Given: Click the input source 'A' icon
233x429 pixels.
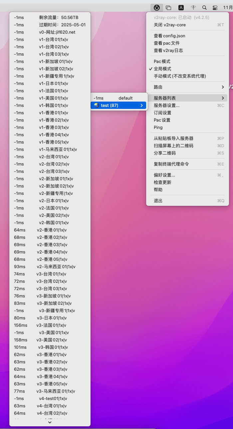Looking at the screenshot, I should click(181, 7).
